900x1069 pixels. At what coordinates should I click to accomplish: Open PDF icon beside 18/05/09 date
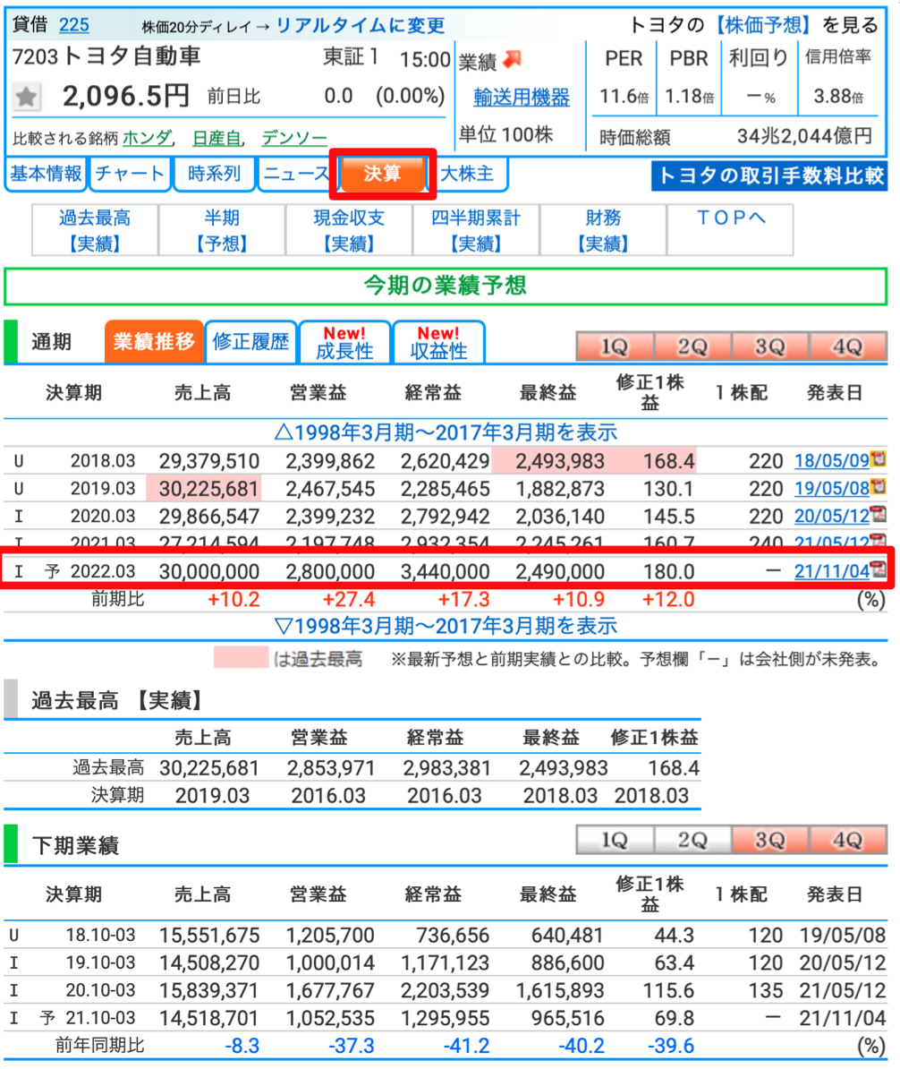point(879,458)
